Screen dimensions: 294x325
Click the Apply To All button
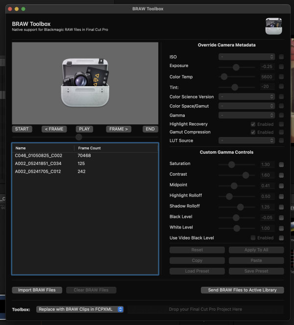click(x=256, y=250)
